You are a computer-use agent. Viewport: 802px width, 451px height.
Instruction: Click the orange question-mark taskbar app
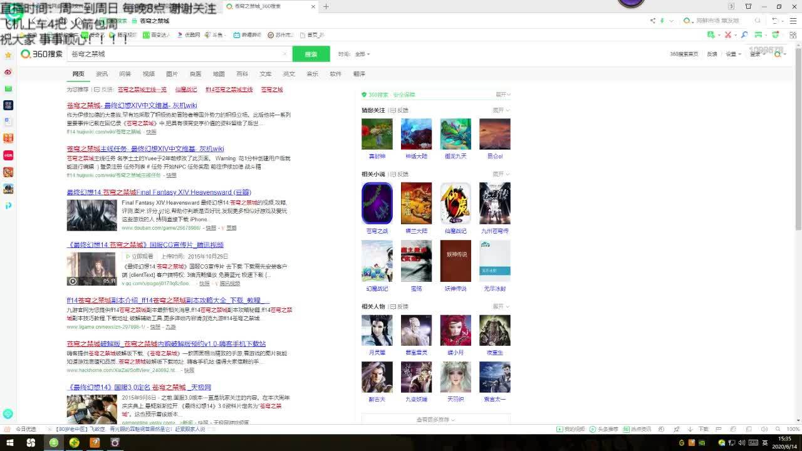tap(95, 442)
